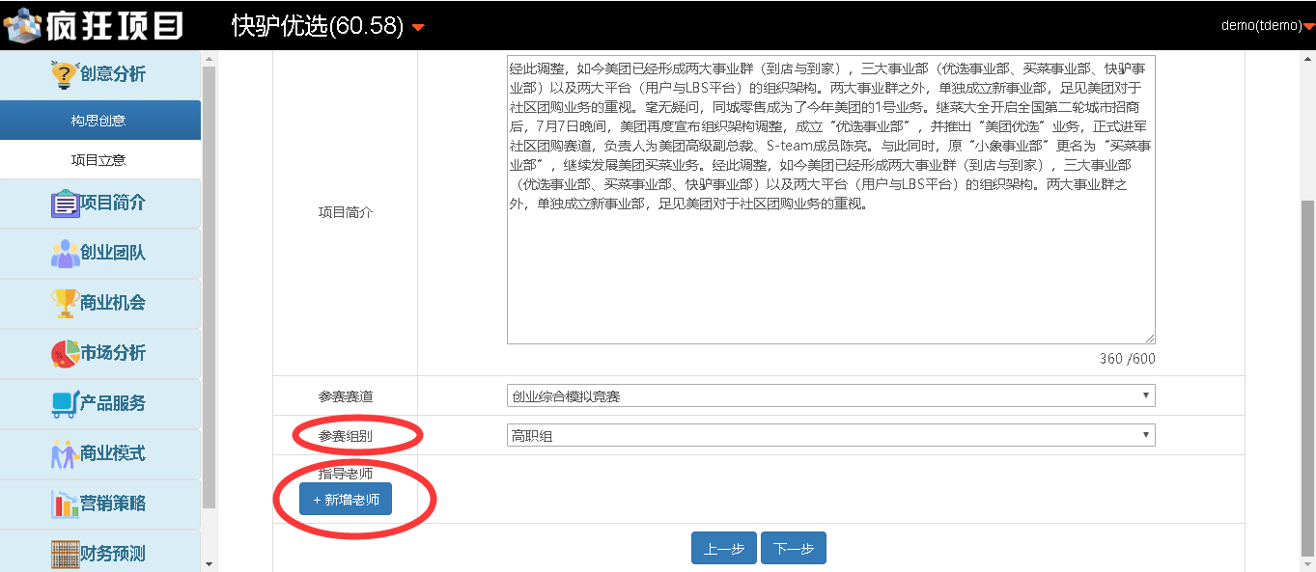Image resolution: width=1316 pixels, height=572 pixels.
Task: Open the 参赛赛道 dropdown
Action: [830, 395]
